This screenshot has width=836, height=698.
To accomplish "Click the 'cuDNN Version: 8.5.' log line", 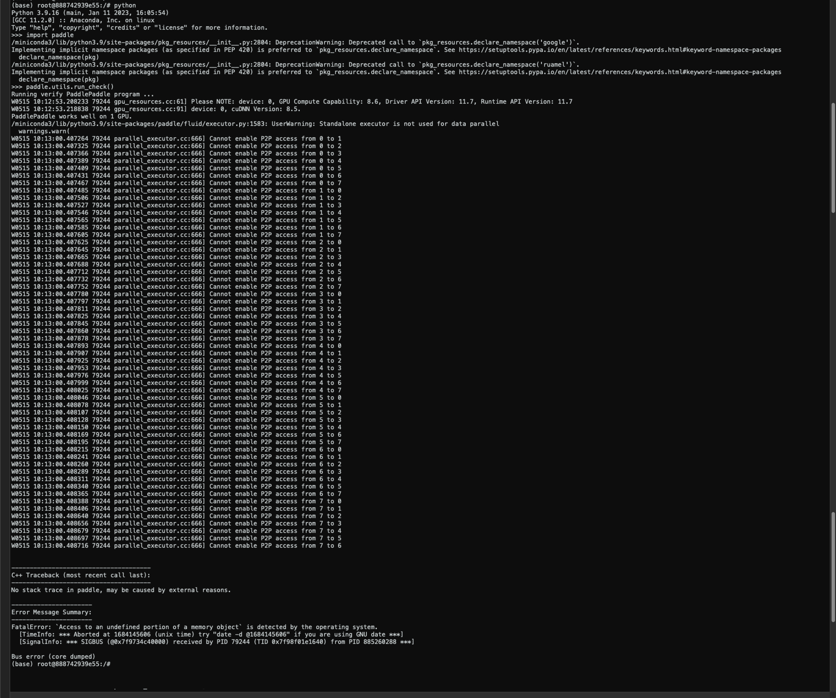I will point(156,109).
